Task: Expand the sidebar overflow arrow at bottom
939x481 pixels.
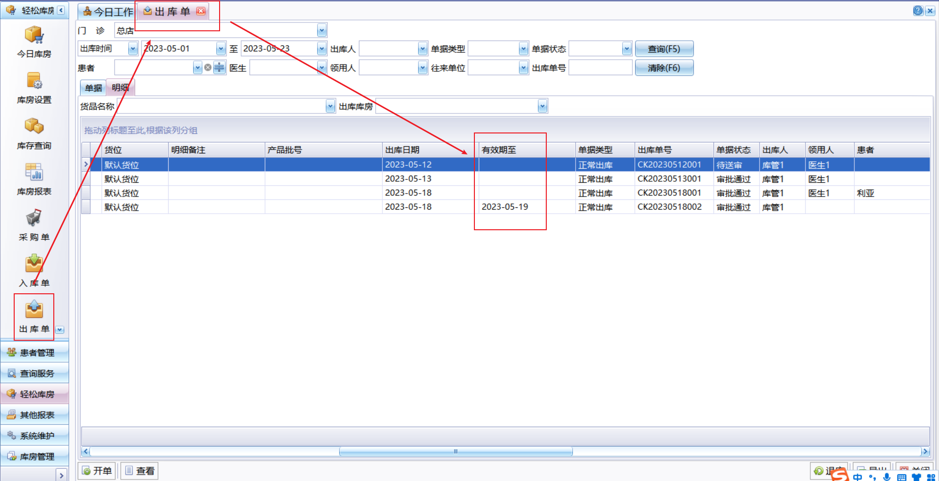Action: [62, 475]
